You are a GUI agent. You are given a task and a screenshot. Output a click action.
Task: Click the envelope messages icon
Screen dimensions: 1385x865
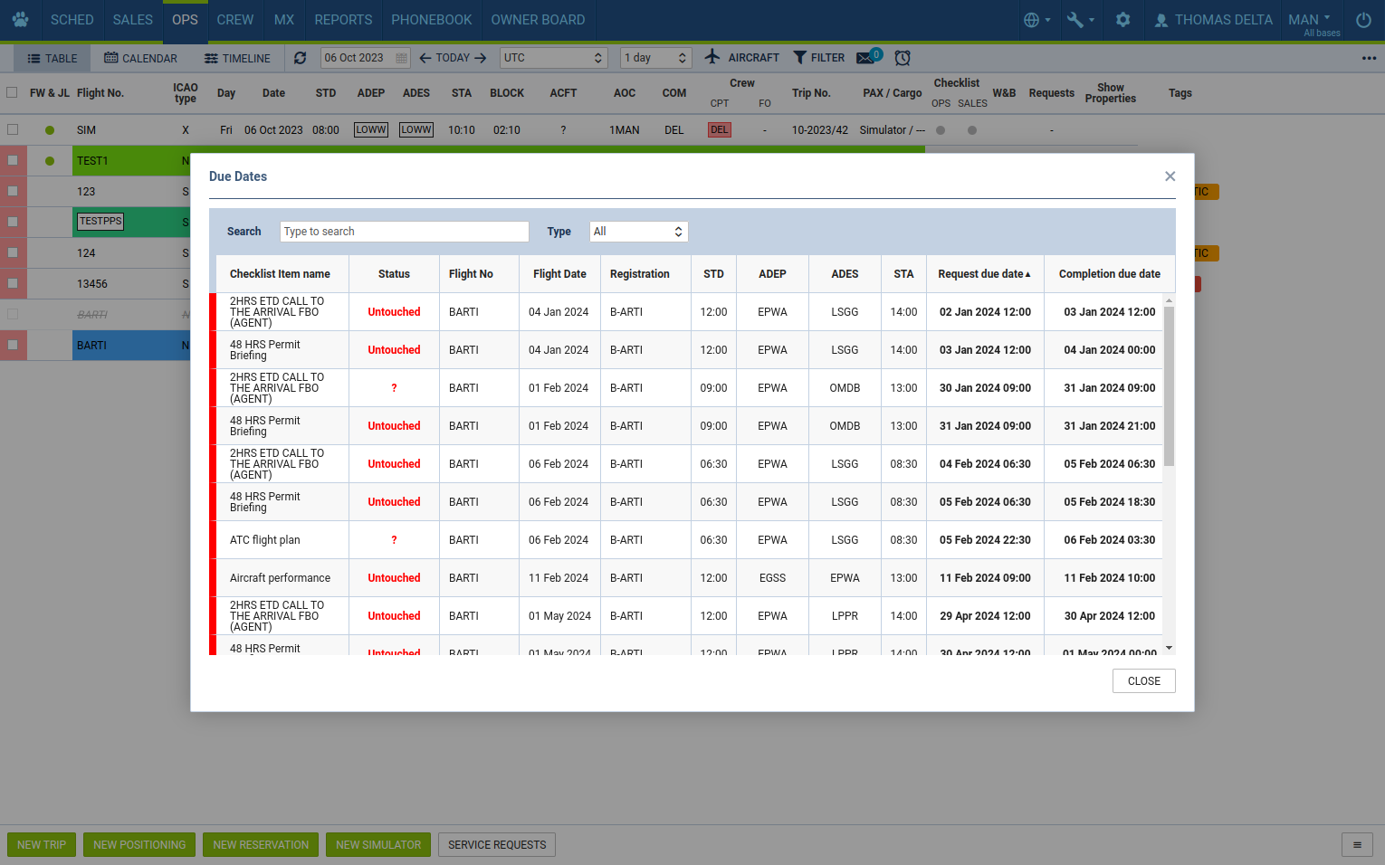[x=865, y=58]
